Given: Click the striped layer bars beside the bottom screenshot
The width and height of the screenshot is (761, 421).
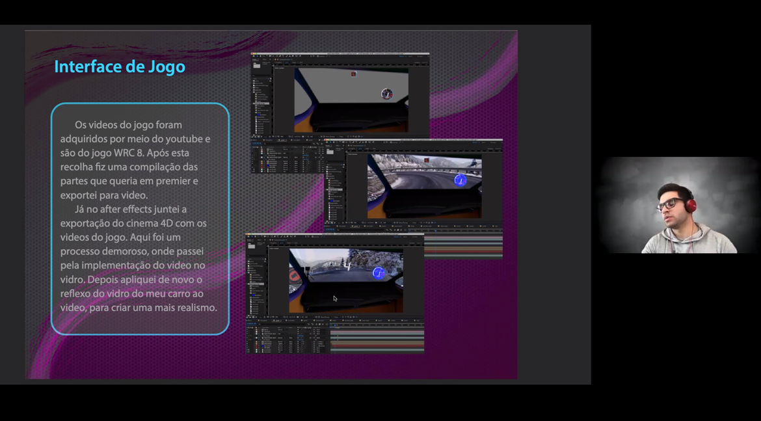Looking at the screenshot, I should (x=463, y=246).
